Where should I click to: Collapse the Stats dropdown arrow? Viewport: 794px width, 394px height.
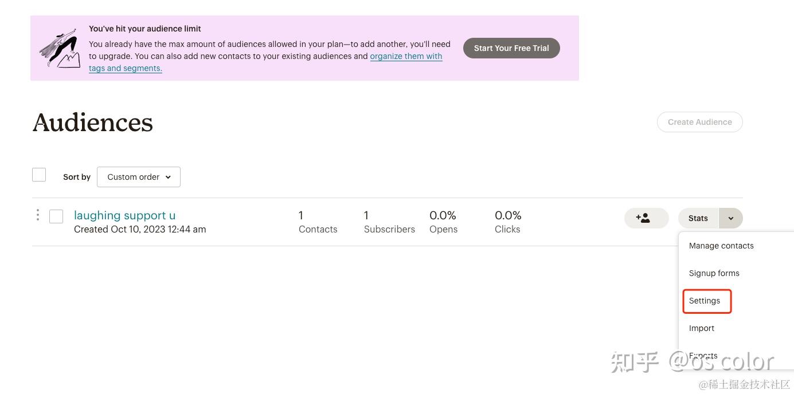(731, 218)
